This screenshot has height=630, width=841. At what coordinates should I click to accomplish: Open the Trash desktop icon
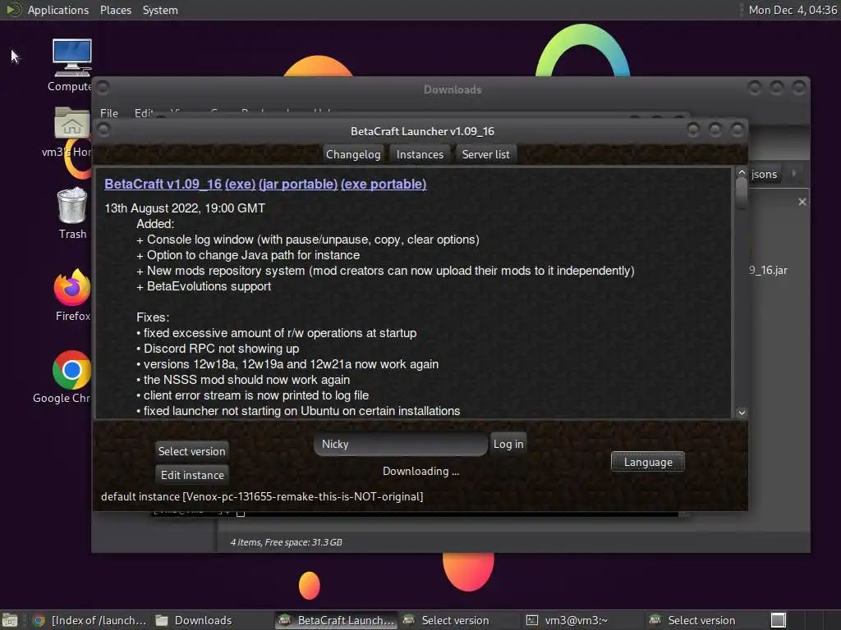(x=72, y=205)
